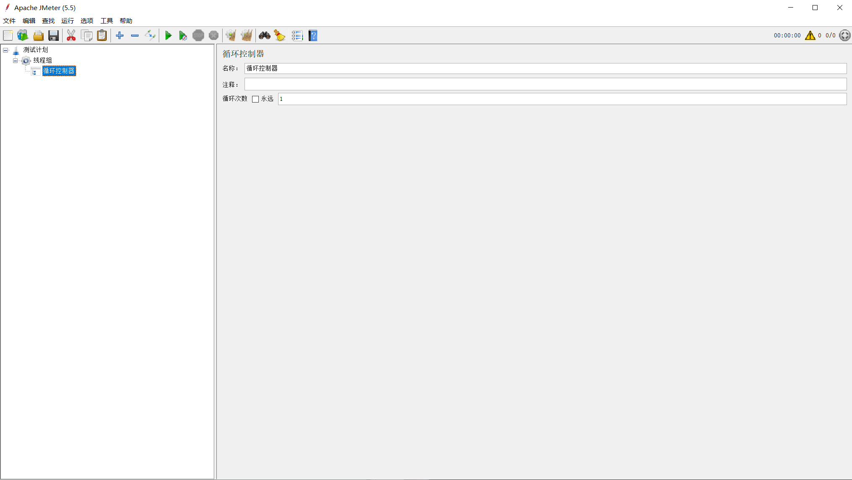Select the 测试计划 tree item
This screenshot has height=480, width=852.
(36, 50)
